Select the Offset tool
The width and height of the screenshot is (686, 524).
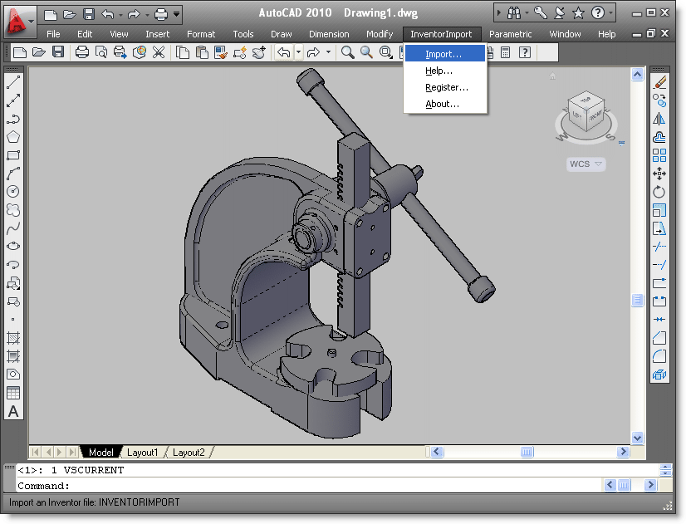click(659, 137)
